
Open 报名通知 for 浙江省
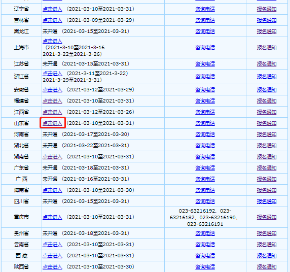tap(267, 77)
